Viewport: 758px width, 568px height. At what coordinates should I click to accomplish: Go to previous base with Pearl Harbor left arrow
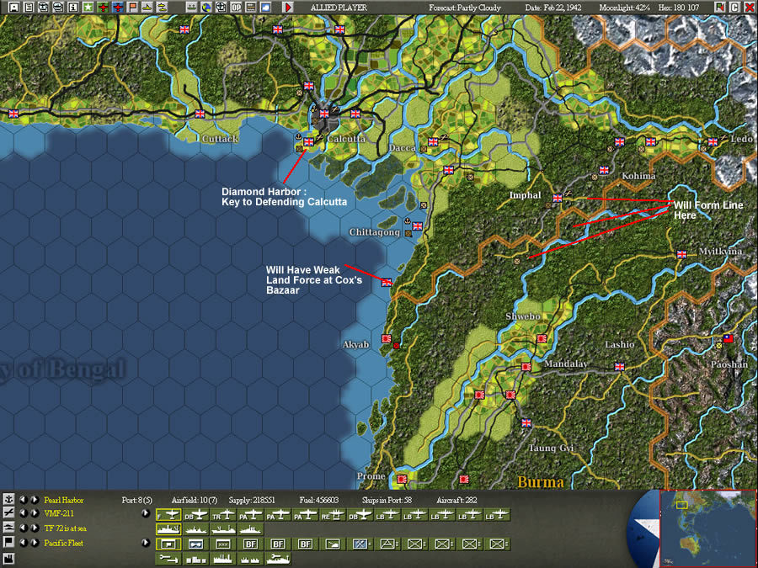point(24,499)
